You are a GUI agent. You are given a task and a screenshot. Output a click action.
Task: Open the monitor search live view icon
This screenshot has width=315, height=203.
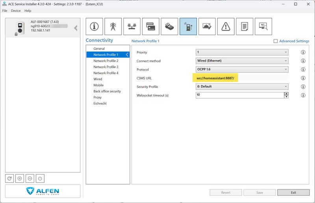point(263,26)
